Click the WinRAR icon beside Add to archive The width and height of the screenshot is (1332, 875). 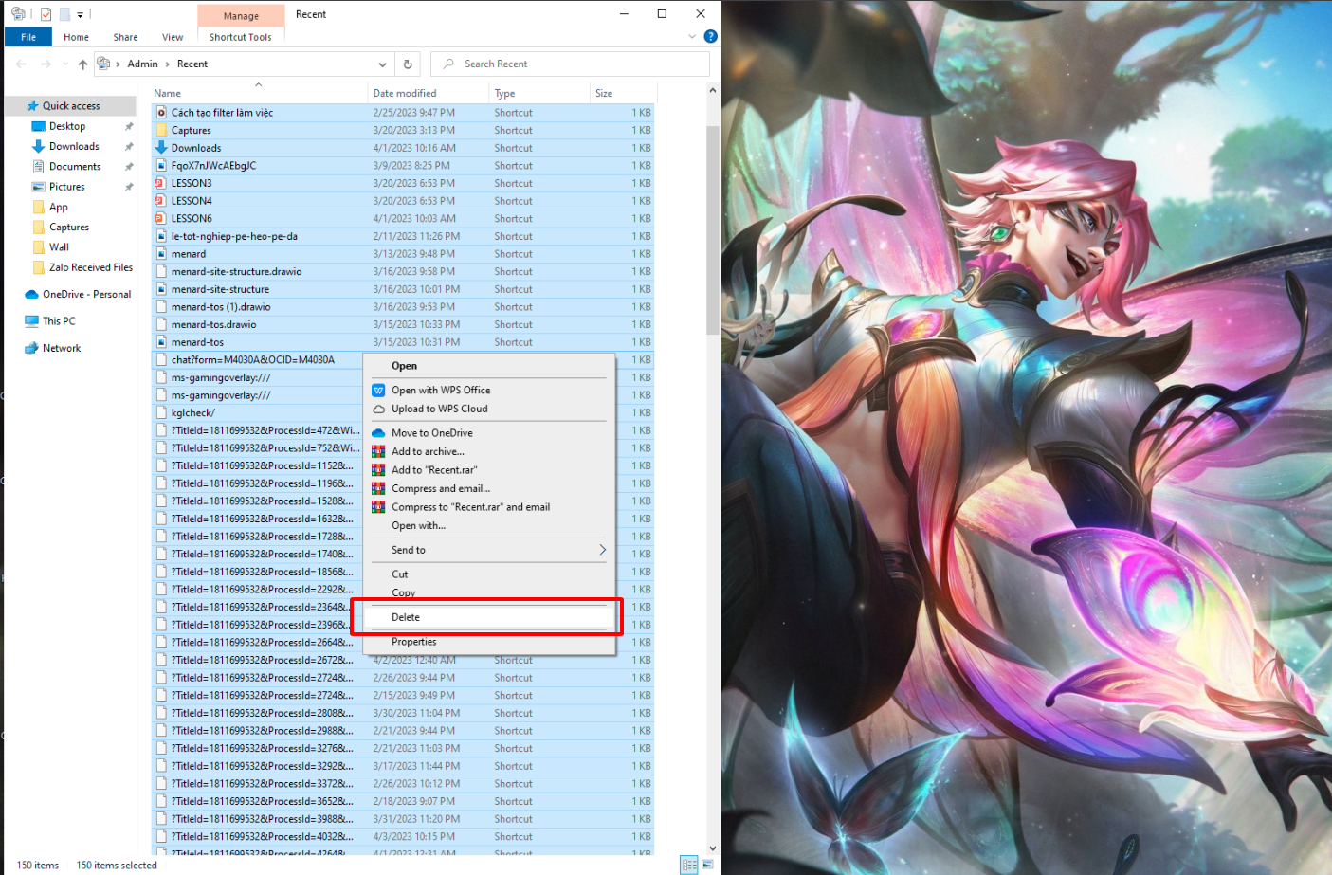click(x=378, y=451)
